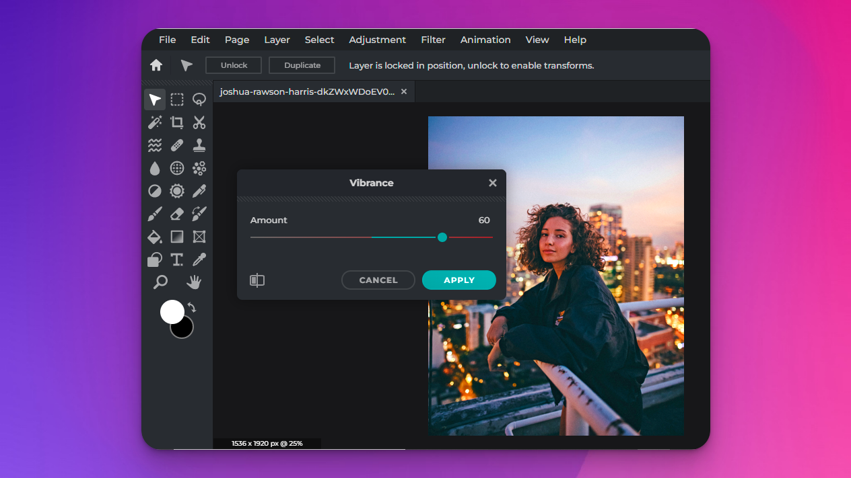
Task: Select the Text tool
Action: 177,260
